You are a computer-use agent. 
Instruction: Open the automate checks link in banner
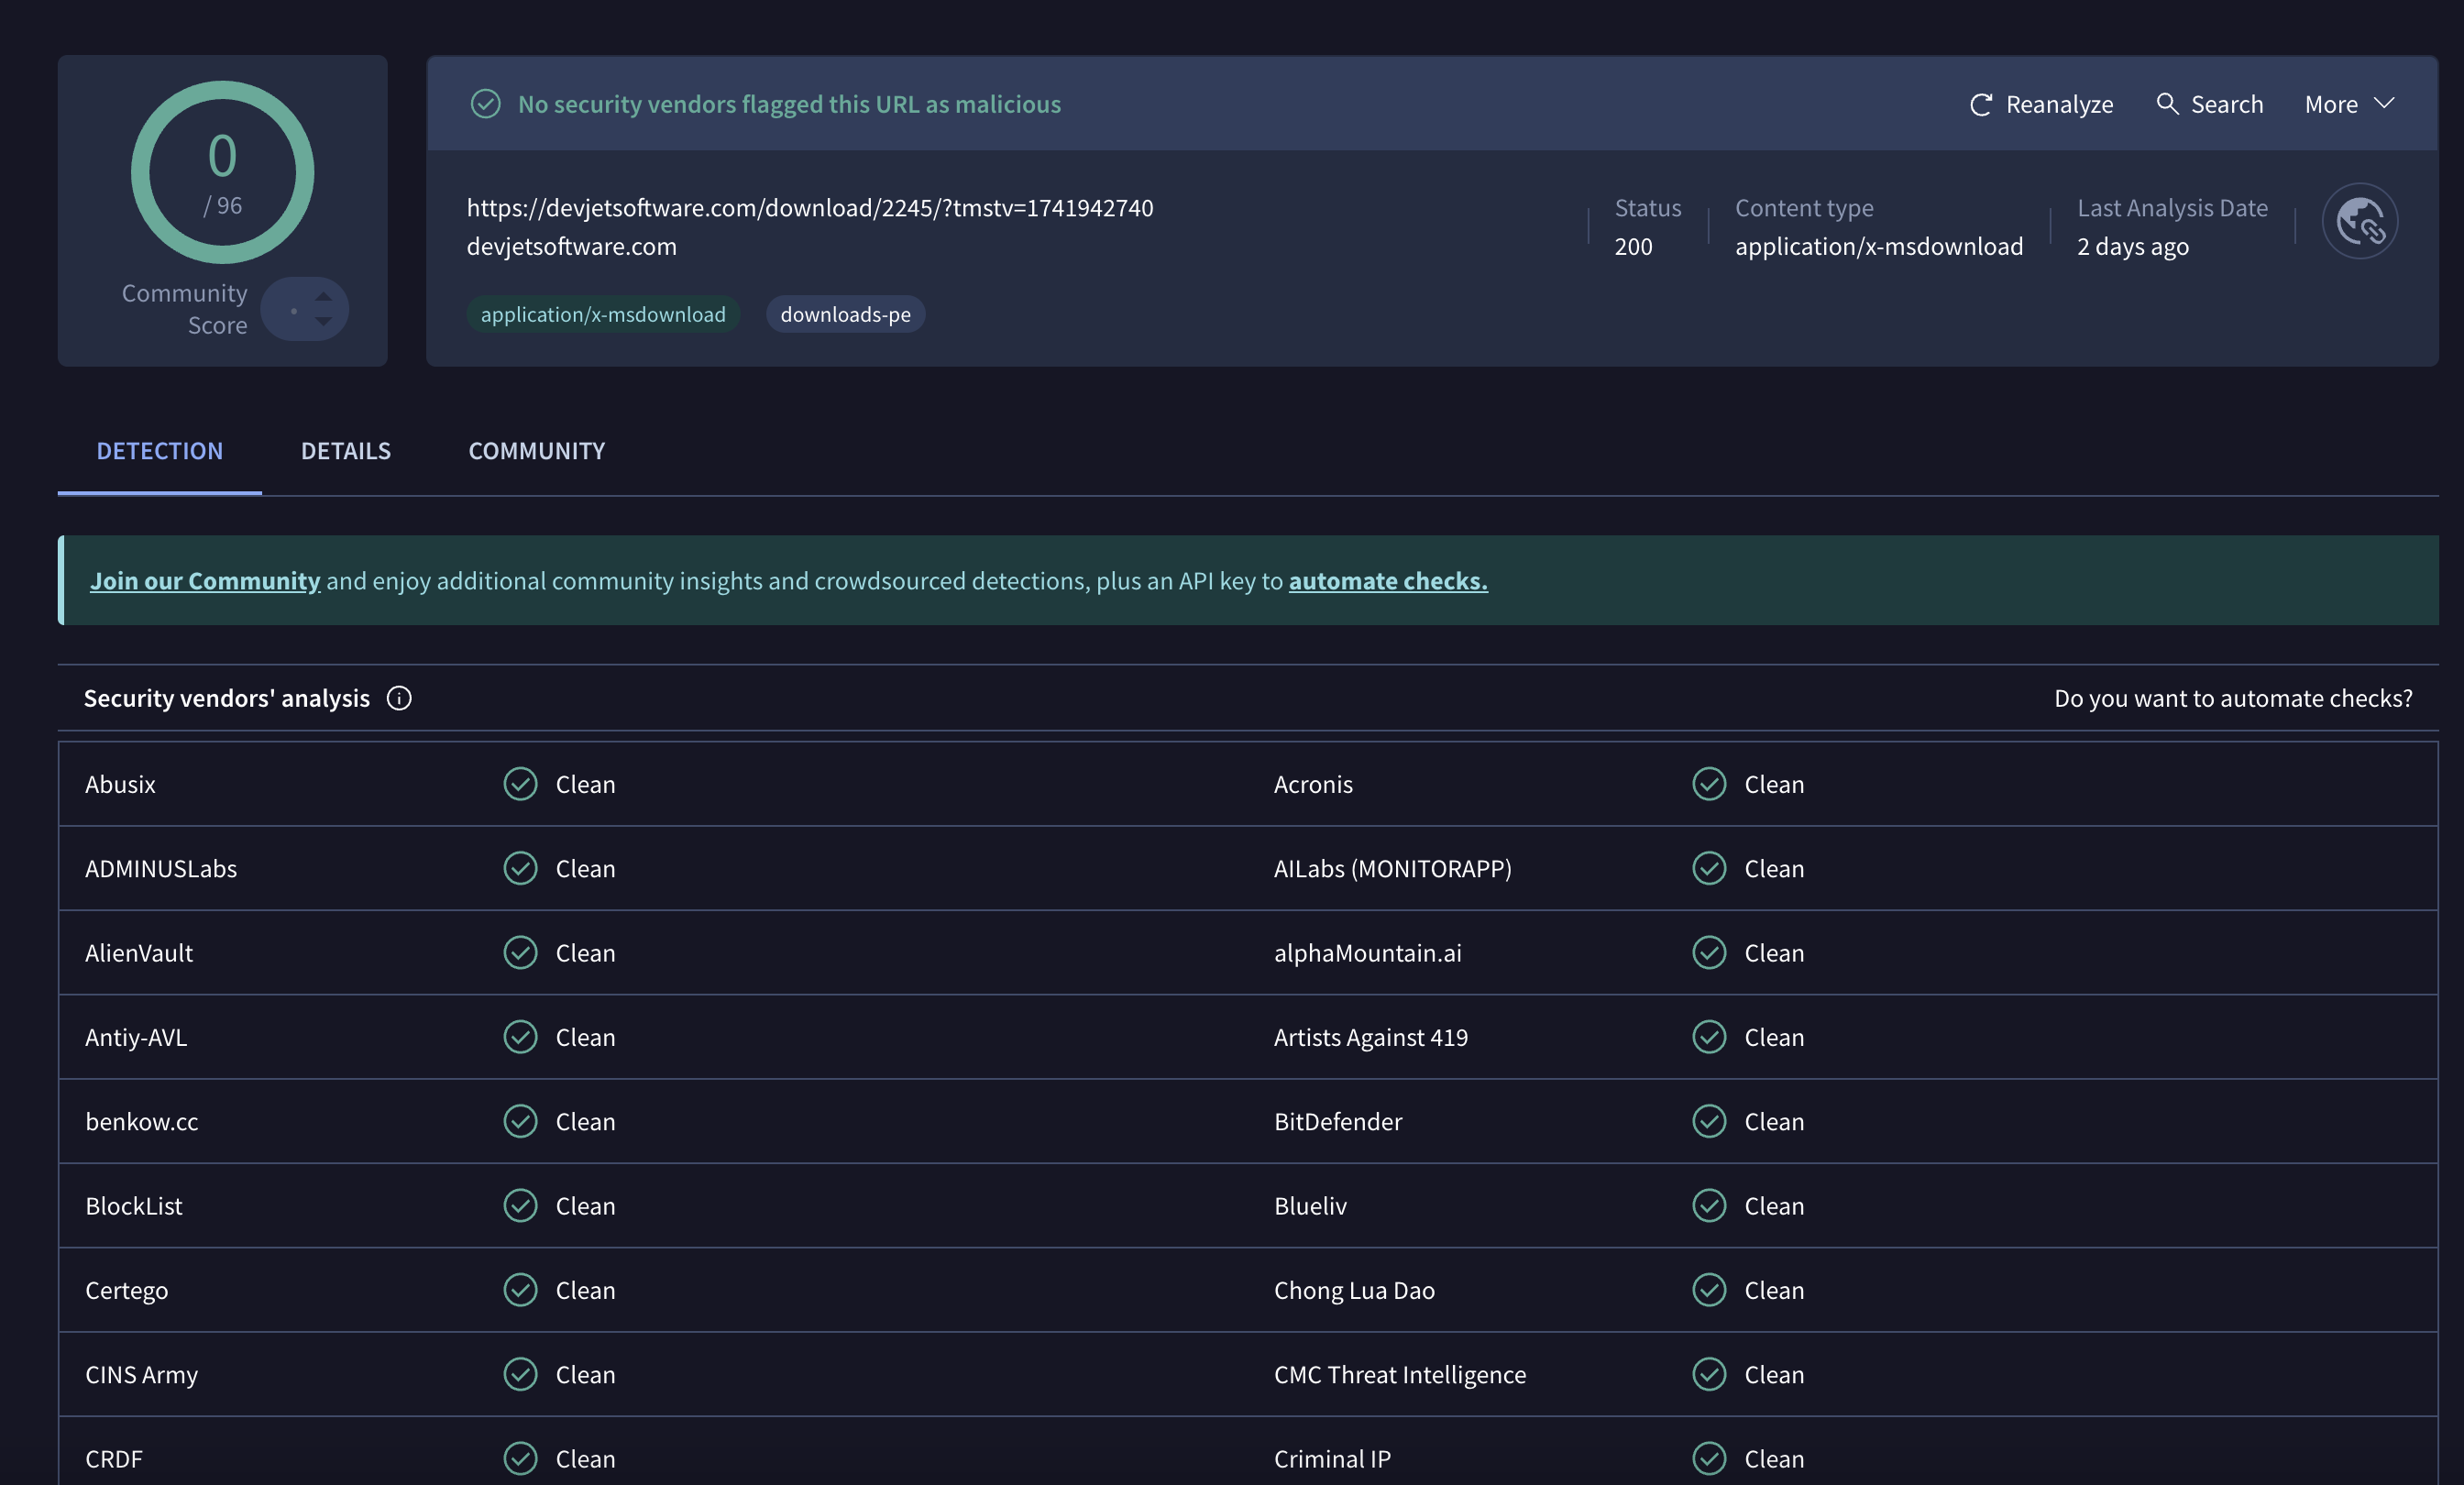pyautogui.click(x=1388, y=581)
